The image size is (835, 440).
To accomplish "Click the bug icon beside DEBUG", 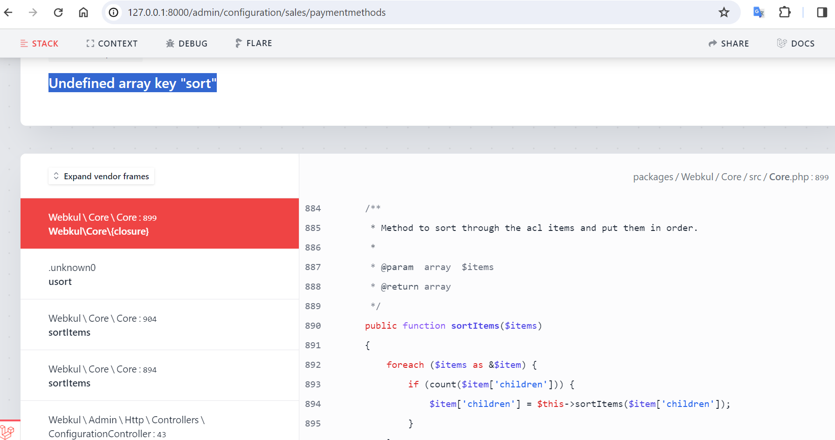I will coord(170,44).
